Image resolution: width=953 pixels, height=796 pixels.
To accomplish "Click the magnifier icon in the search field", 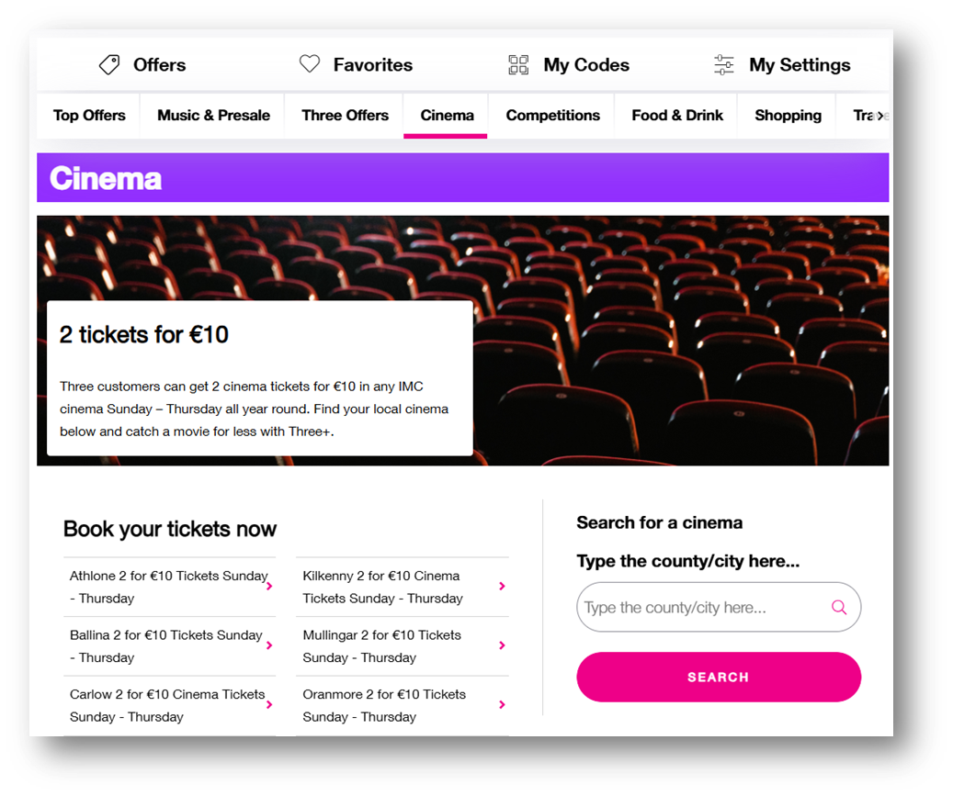I will pyautogui.click(x=839, y=607).
